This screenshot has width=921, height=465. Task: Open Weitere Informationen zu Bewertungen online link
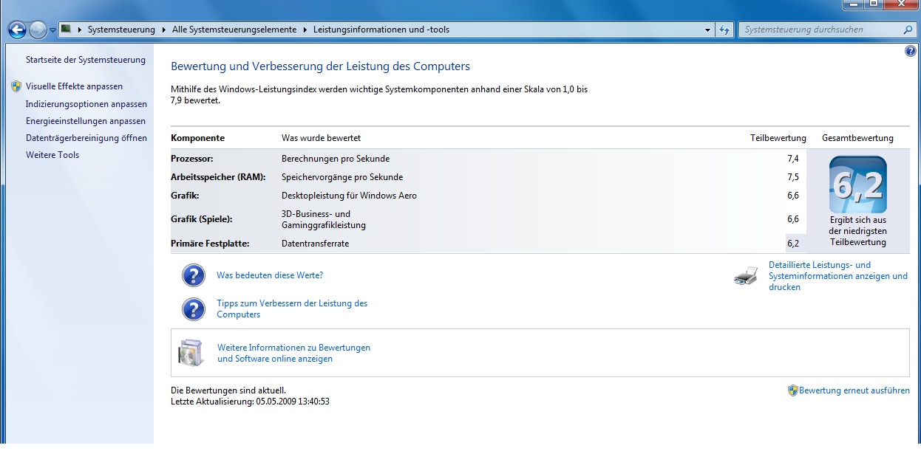pyautogui.click(x=293, y=353)
